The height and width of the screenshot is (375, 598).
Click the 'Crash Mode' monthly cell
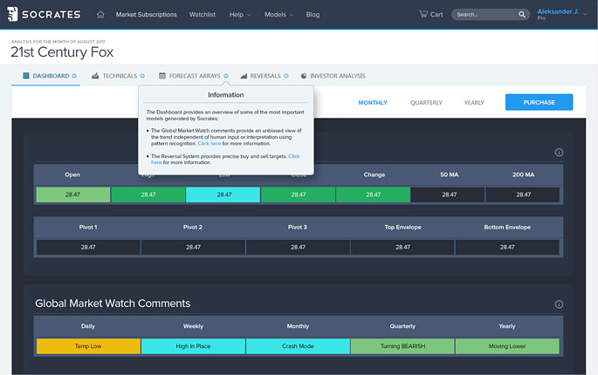click(298, 346)
